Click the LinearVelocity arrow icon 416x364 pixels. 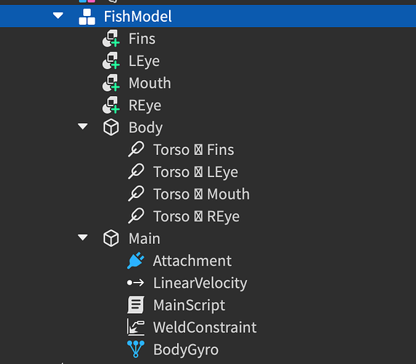136,283
